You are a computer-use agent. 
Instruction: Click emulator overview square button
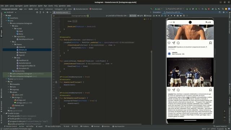coord(175,16)
